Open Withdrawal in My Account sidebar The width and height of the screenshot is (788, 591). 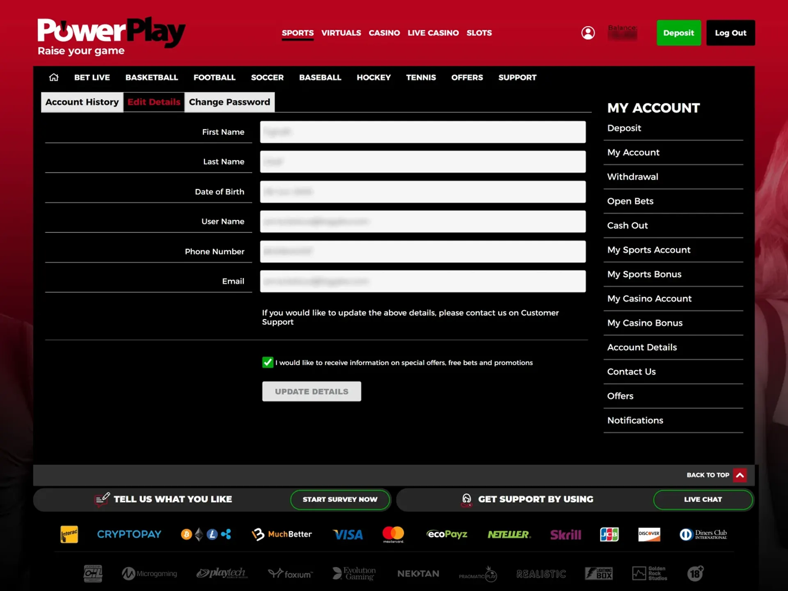pos(632,176)
